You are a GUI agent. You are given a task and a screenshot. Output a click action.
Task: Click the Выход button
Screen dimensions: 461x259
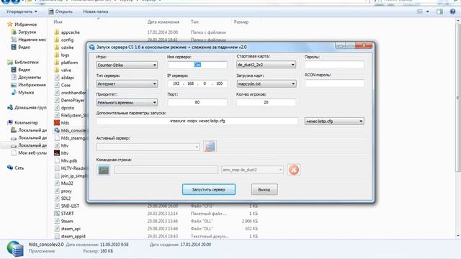click(264, 189)
